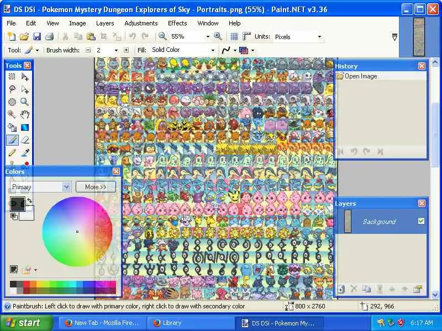
Task: Open the Brush width dropdown
Action: 116,50
